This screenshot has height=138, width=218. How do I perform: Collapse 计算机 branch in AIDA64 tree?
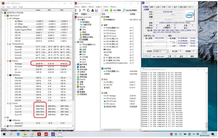coord(76,20)
